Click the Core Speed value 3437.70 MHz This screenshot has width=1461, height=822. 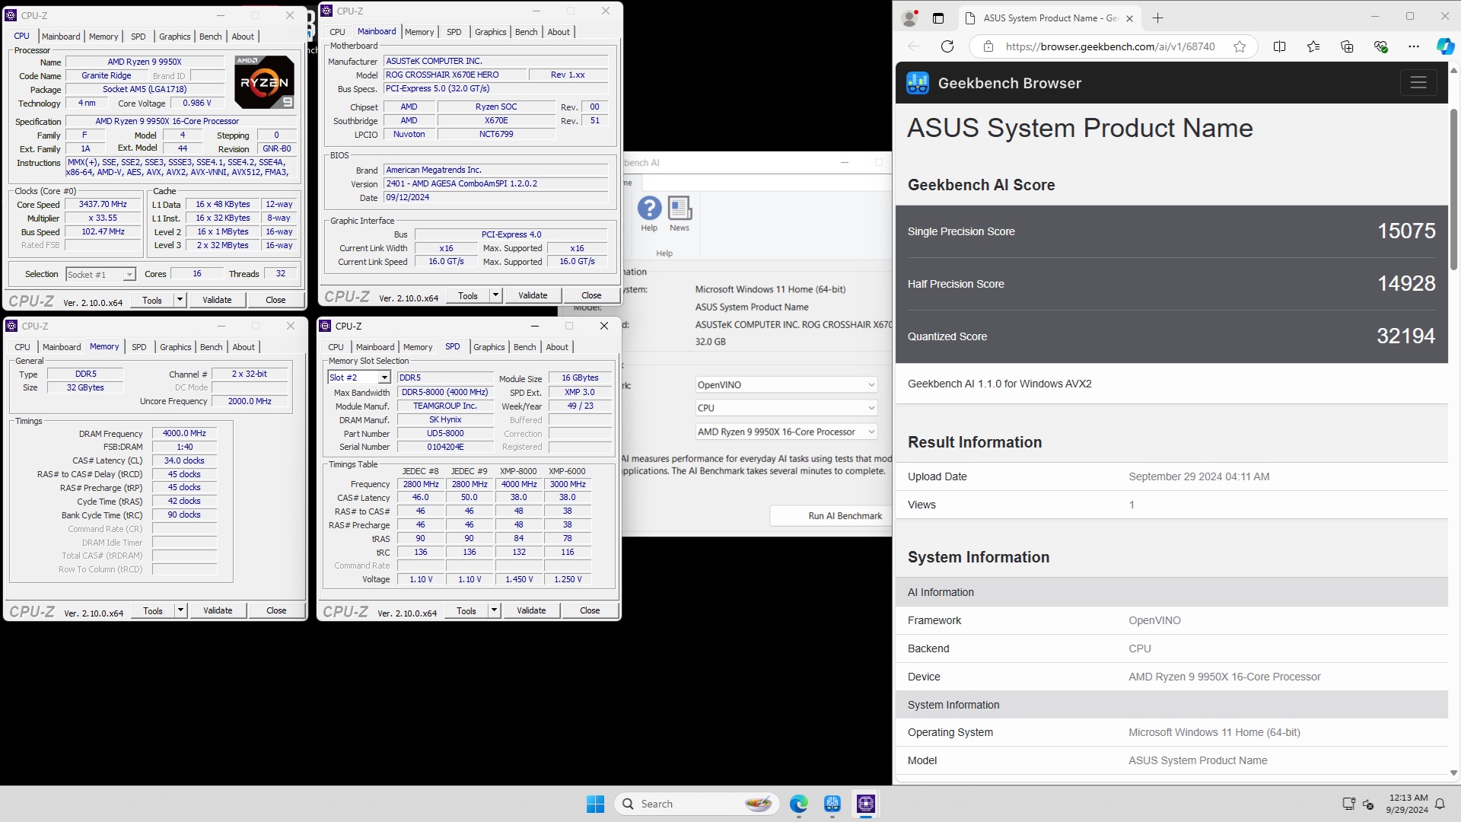pos(103,205)
